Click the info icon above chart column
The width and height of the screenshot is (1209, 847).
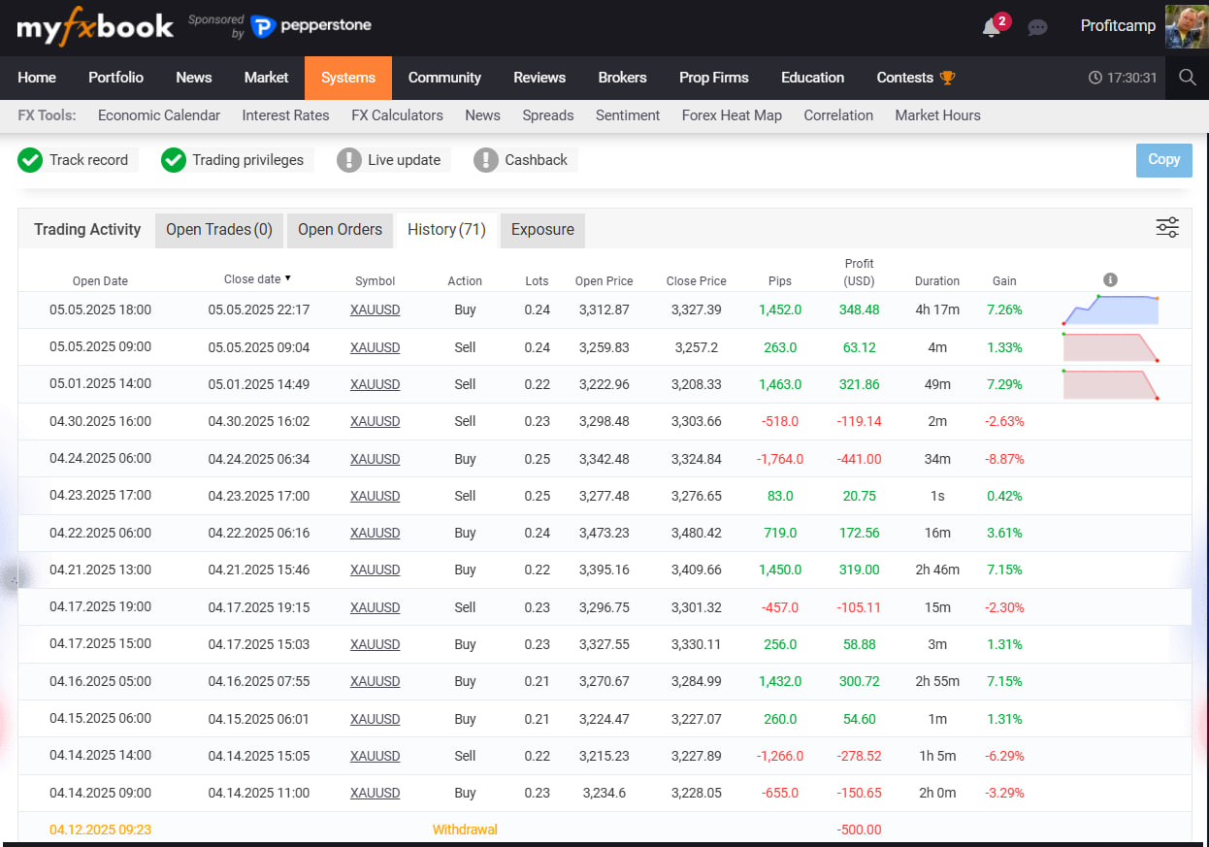(1110, 280)
